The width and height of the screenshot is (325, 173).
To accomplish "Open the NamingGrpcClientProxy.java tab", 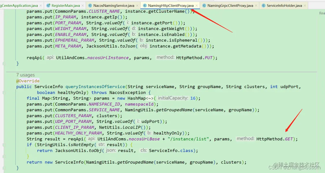I will pos(230,5).
